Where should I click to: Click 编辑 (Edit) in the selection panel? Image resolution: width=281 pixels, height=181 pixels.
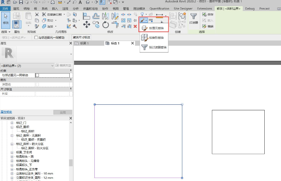tap(208, 26)
